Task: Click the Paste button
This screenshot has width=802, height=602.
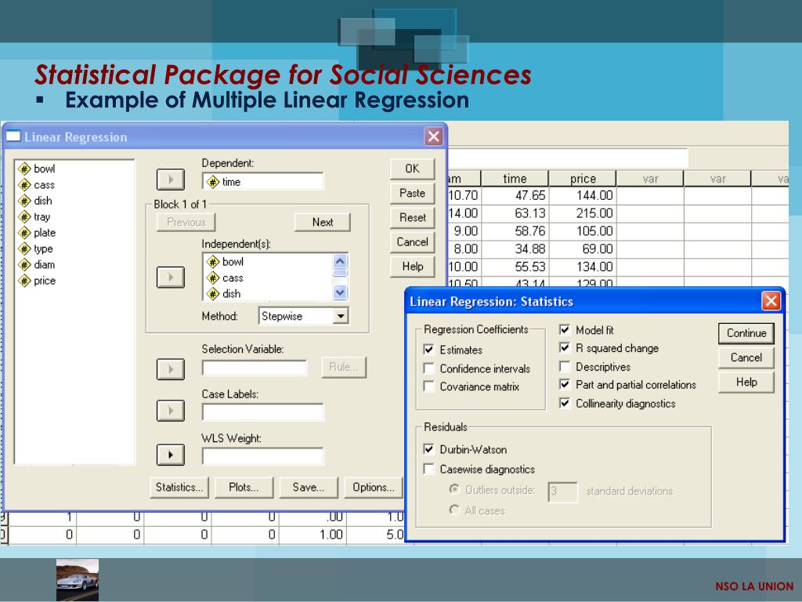Action: click(412, 193)
